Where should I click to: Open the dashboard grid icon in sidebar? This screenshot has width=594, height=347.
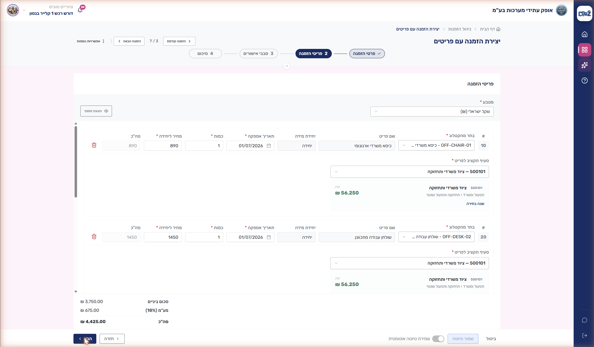[x=584, y=50]
